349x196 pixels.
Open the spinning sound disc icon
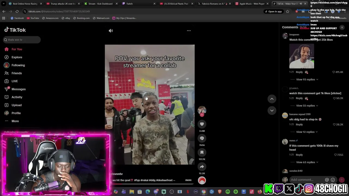click(x=202, y=180)
